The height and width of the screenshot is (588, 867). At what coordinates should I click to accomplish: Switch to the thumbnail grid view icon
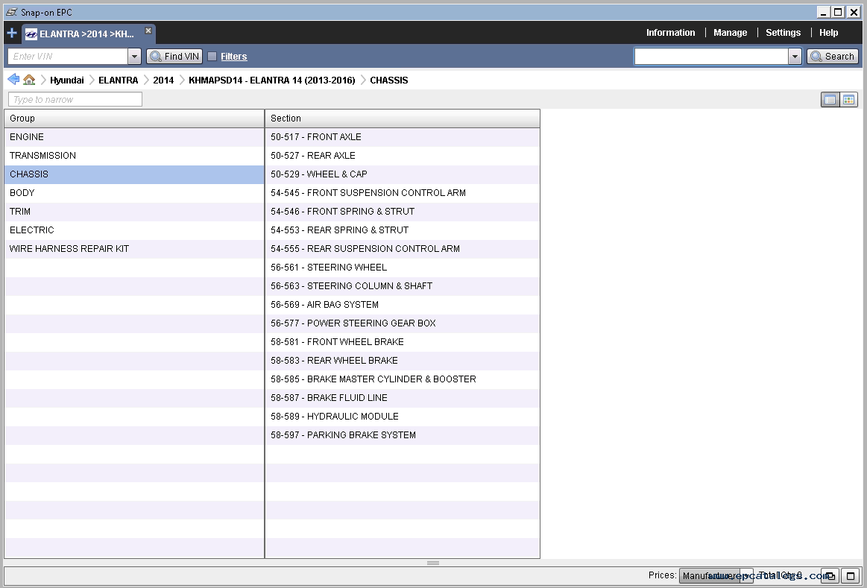pyautogui.click(x=849, y=99)
